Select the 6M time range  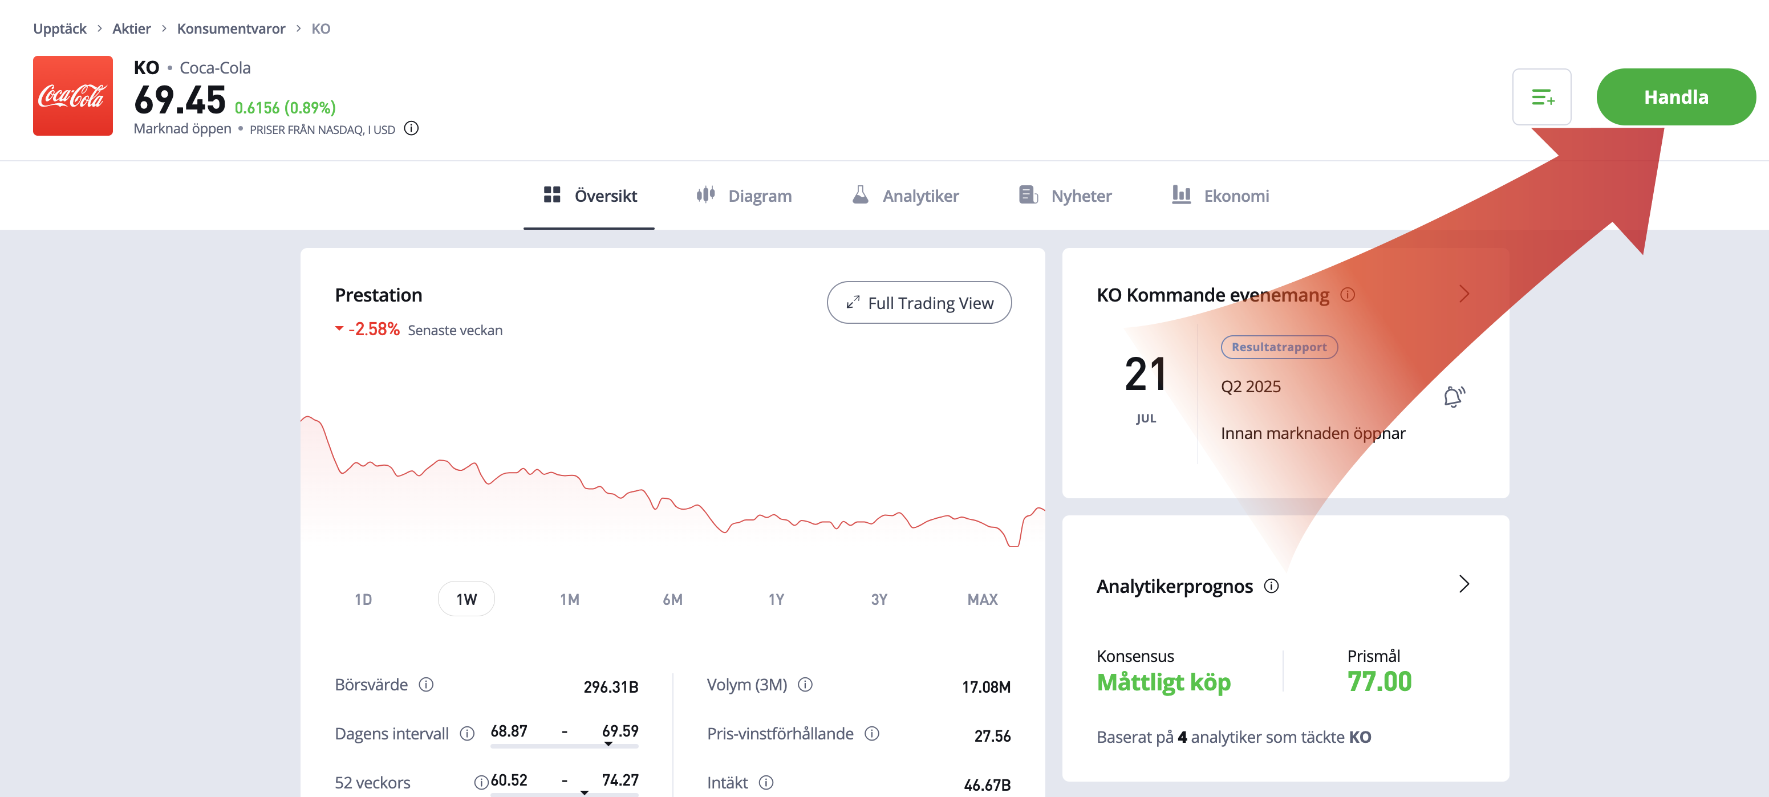point(672,599)
